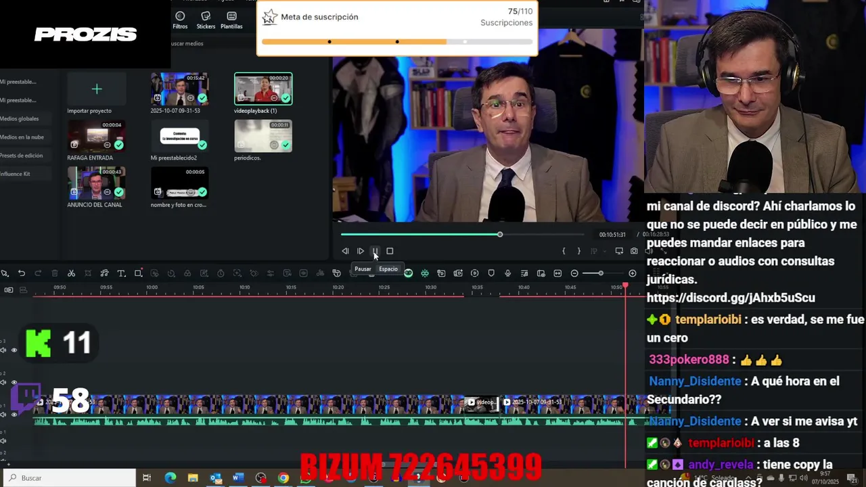
Task: Click the left curly brace mark-in icon
Action: [x=564, y=251]
